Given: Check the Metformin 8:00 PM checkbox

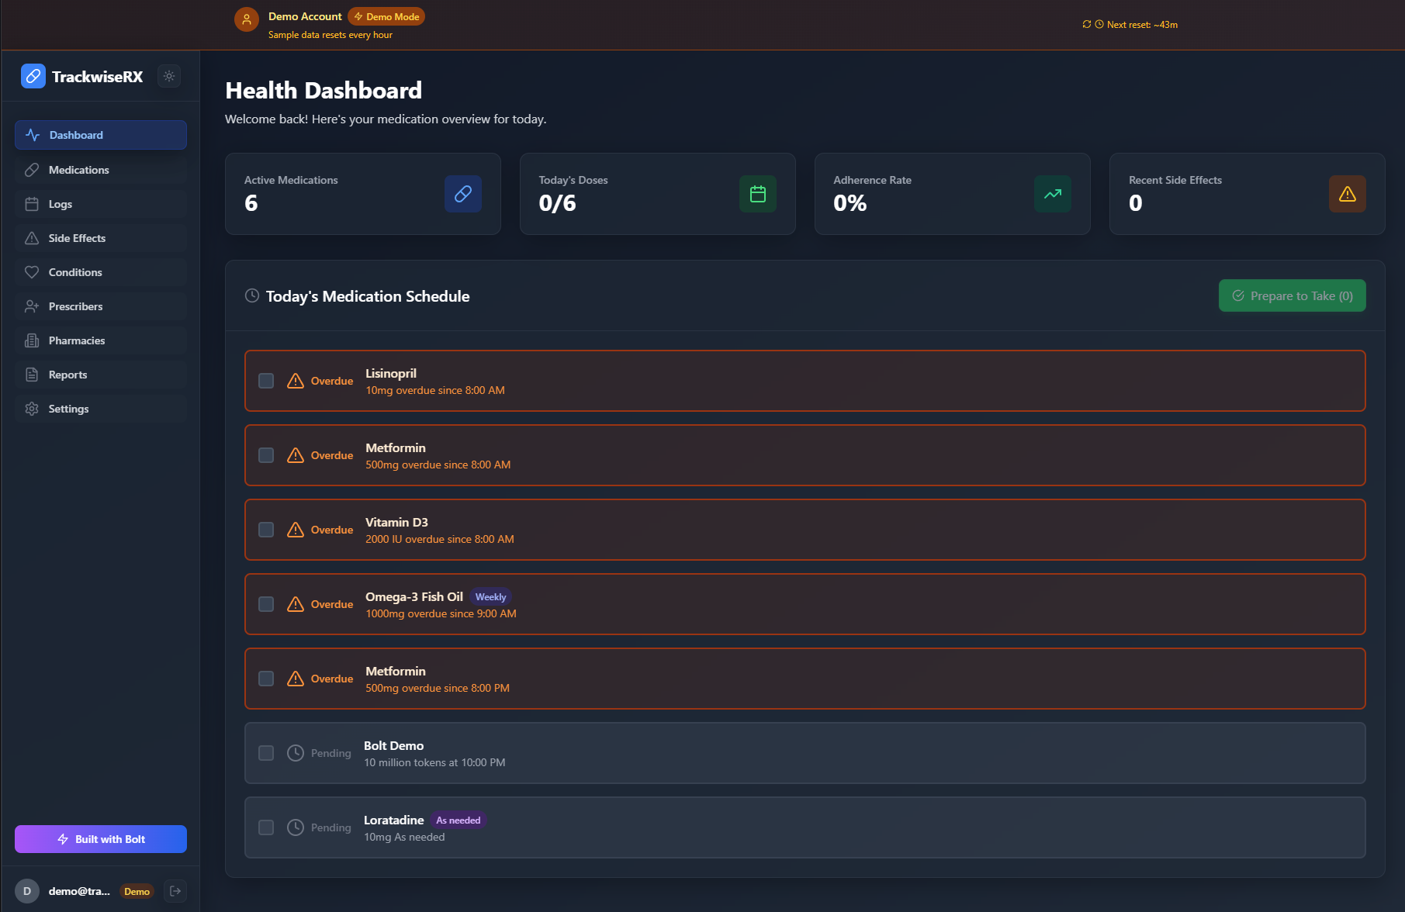Looking at the screenshot, I should (x=266, y=679).
